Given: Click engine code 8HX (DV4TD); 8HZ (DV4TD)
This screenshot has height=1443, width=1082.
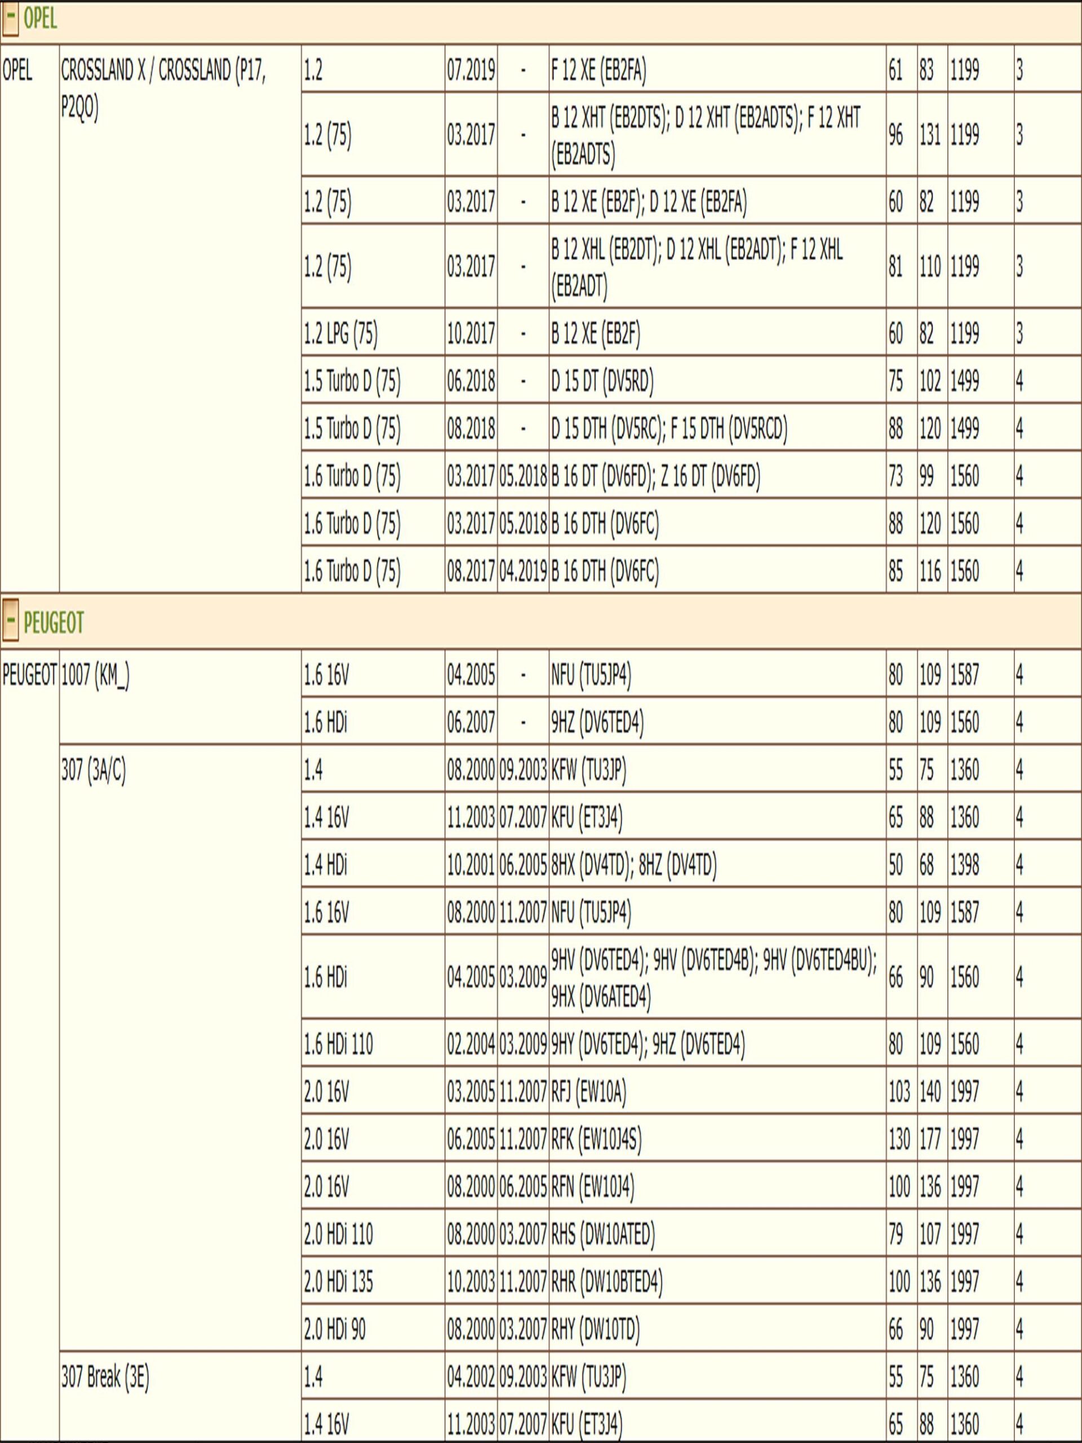Looking at the screenshot, I should pyautogui.click(x=633, y=866).
